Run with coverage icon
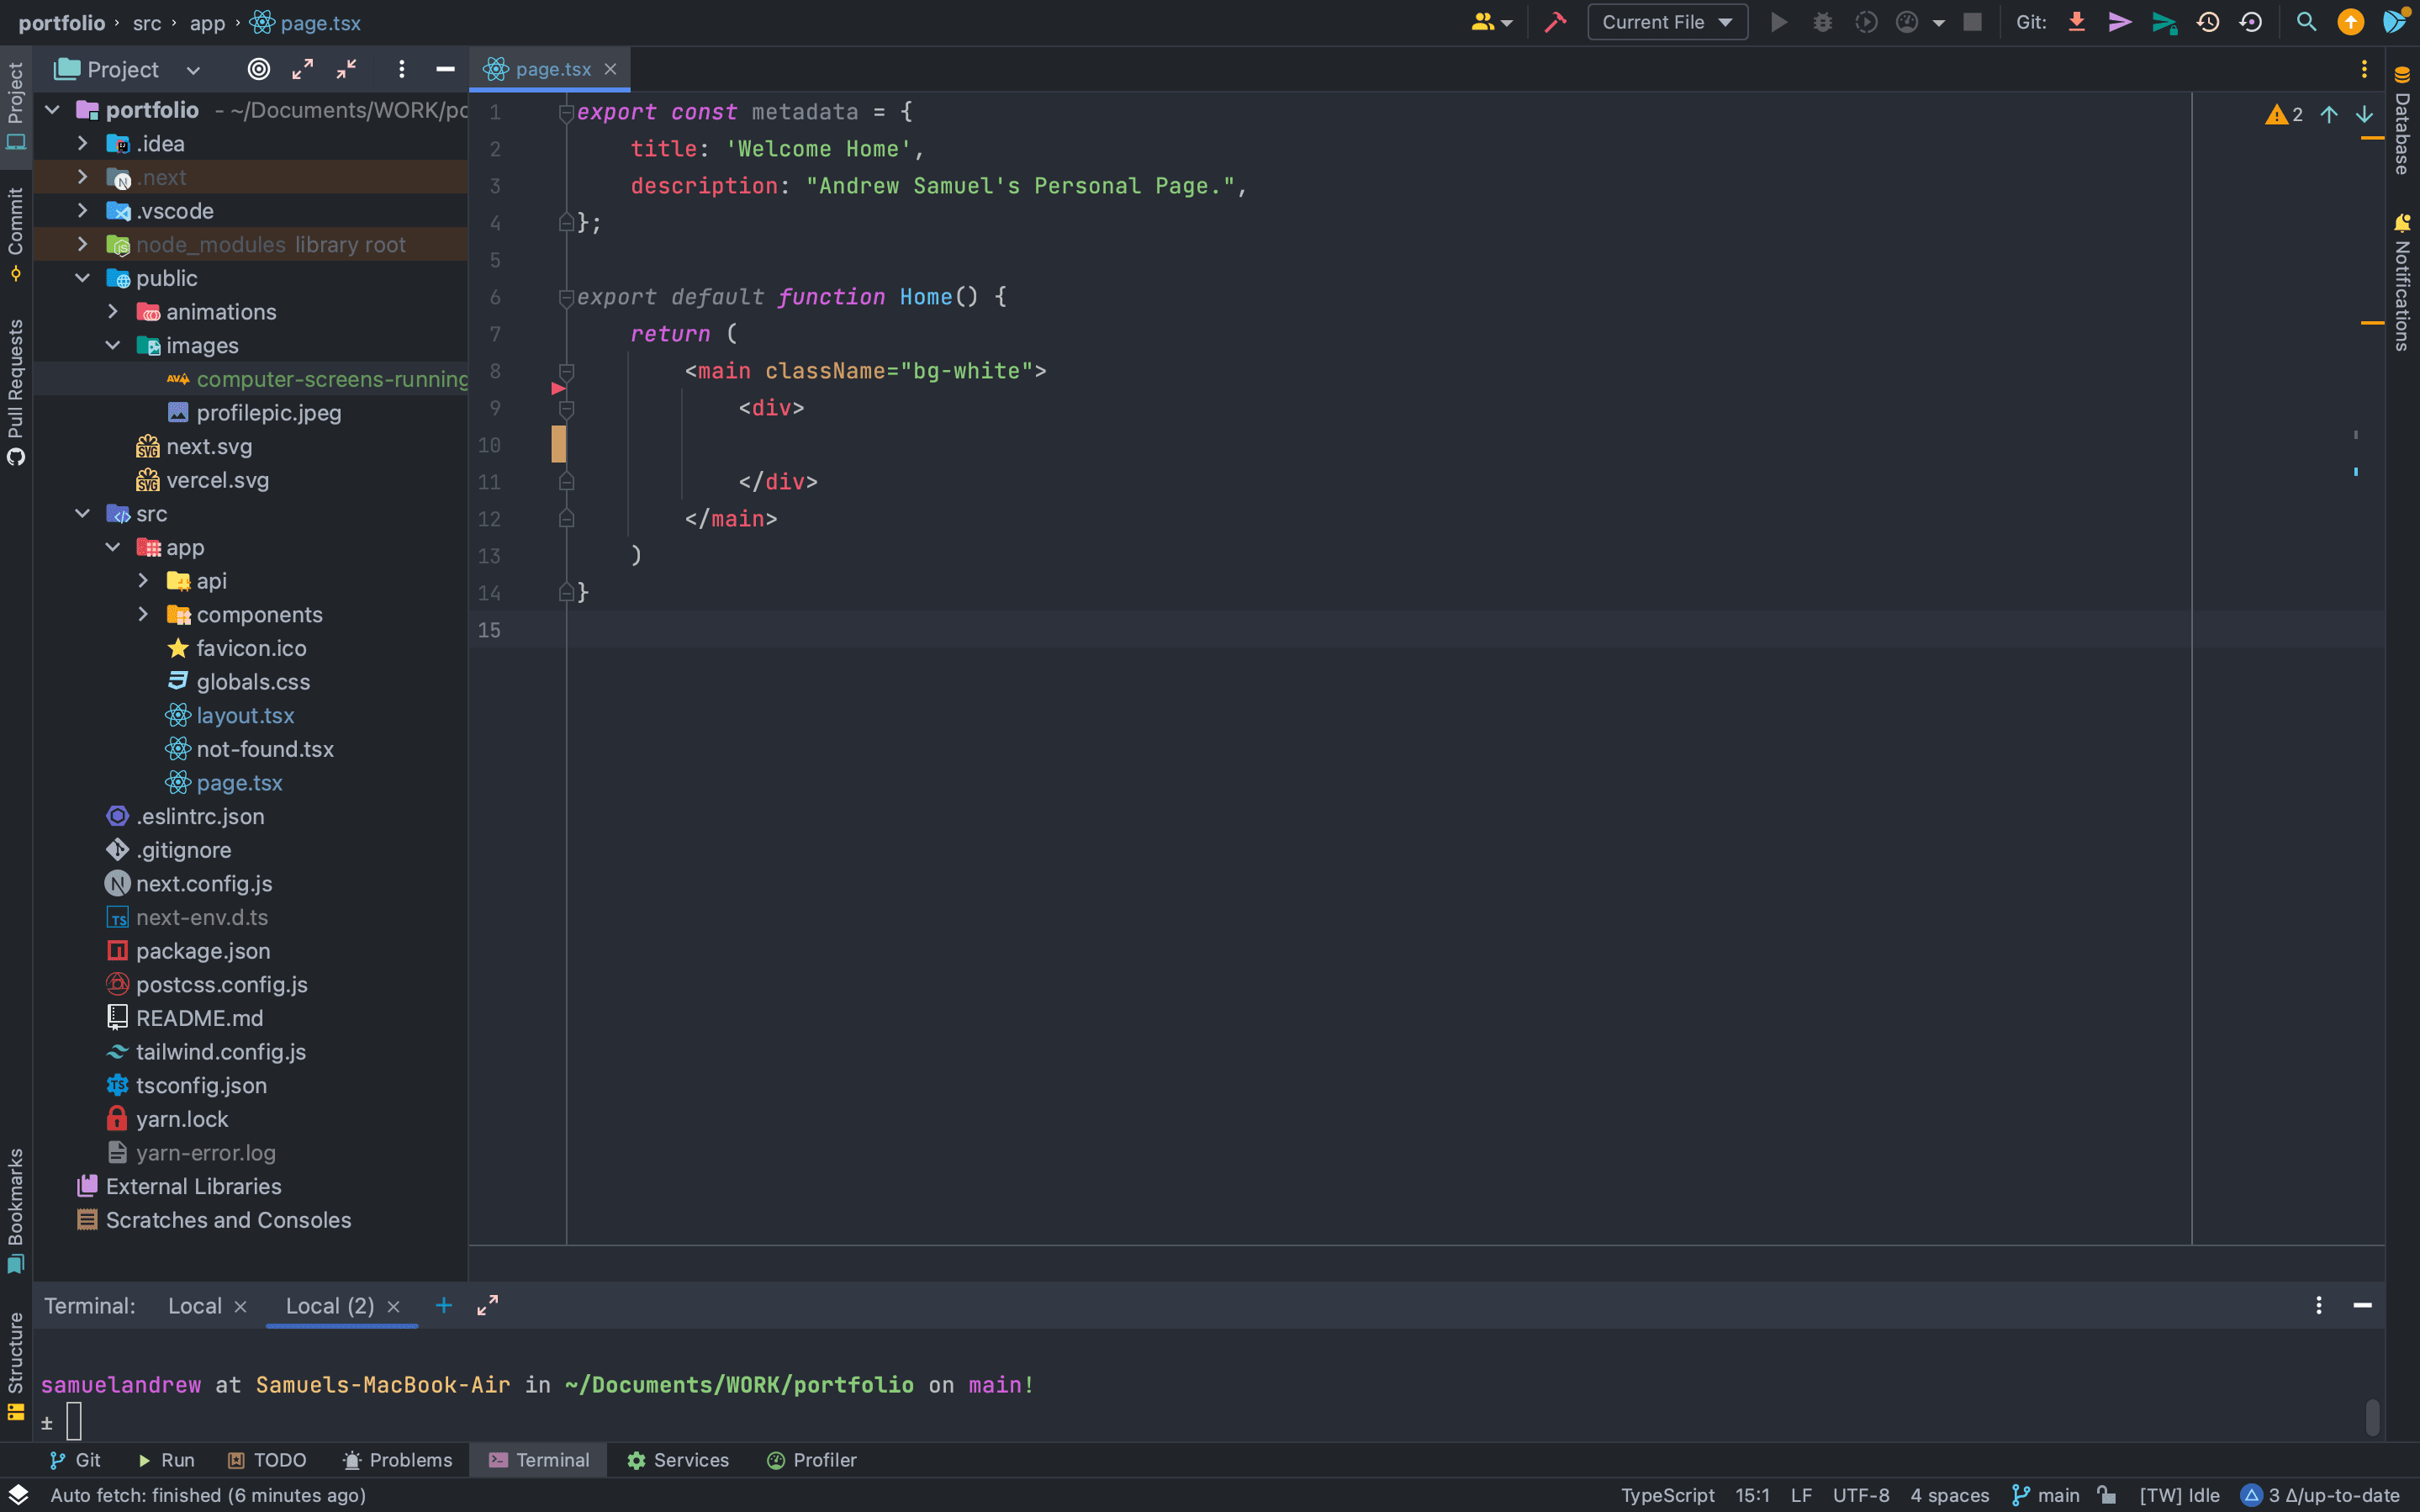2420x1512 pixels. 1866,22
